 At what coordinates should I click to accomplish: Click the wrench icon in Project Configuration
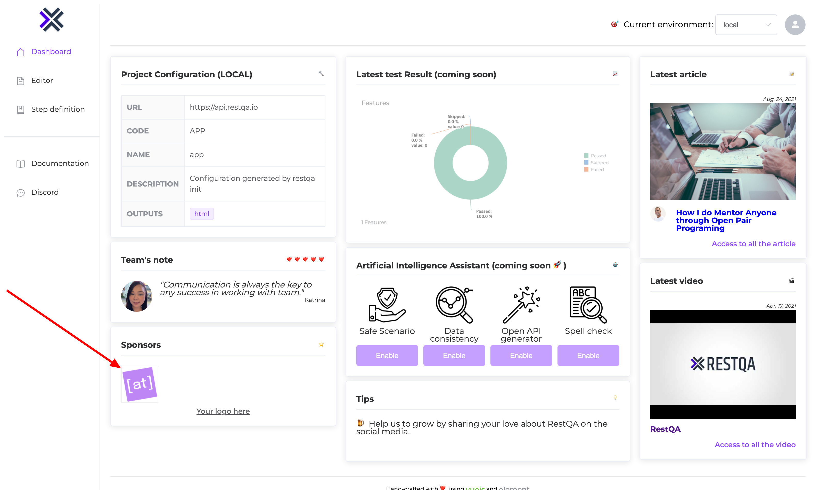click(x=321, y=74)
